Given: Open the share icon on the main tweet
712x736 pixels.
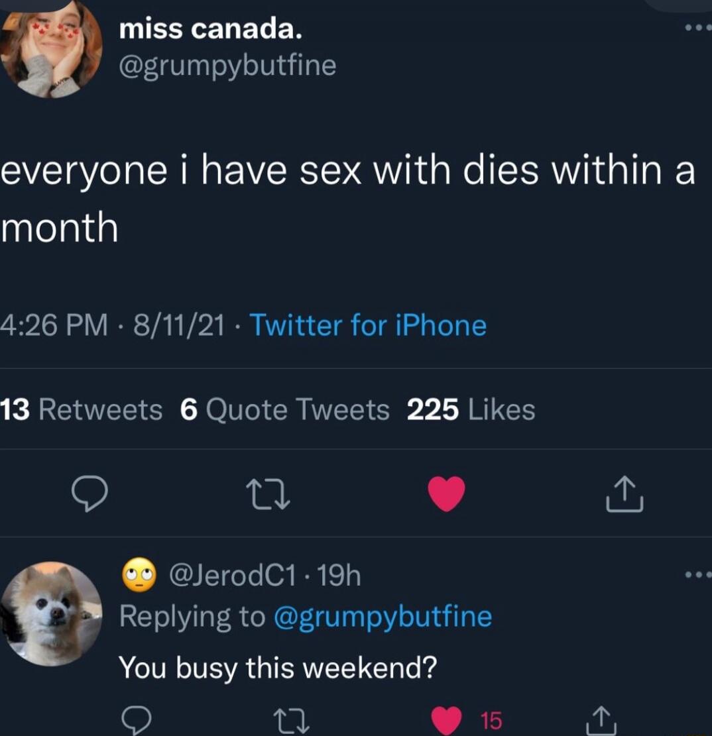Looking at the screenshot, I should 624,493.
